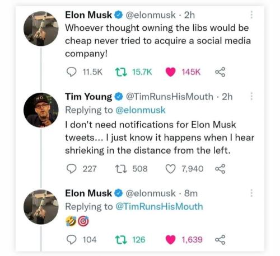The height and width of the screenshot is (256, 280).
Task: Undo retweet on the 15.7K tweet
Action: pos(121,72)
